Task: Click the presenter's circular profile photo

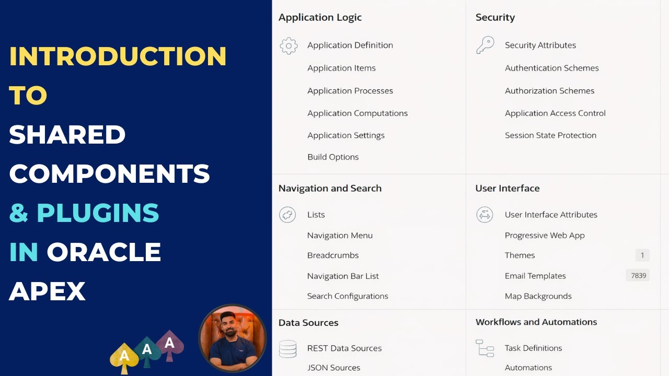Action: (x=233, y=338)
